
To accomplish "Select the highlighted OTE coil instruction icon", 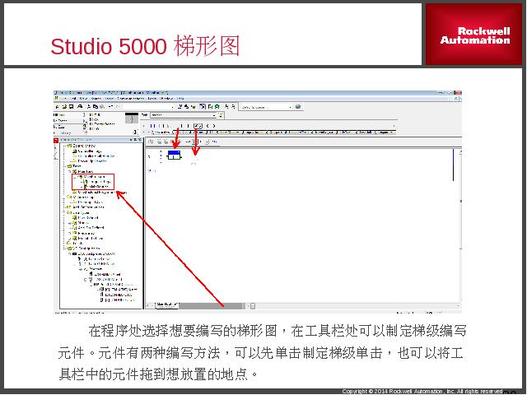I will click(x=198, y=126).
